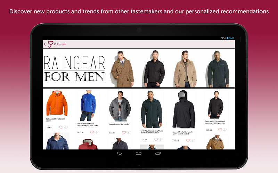Viewport: 278px width, 173px height.
Task: Tap the $435.00 price
Action: tap(81, 132)
